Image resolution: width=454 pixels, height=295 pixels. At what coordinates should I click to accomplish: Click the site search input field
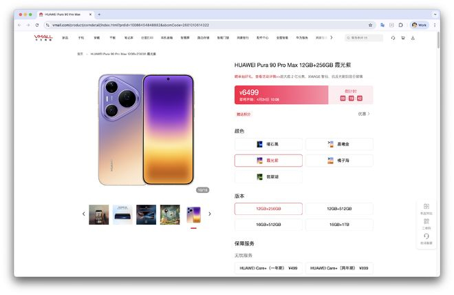tap(364, 38)
